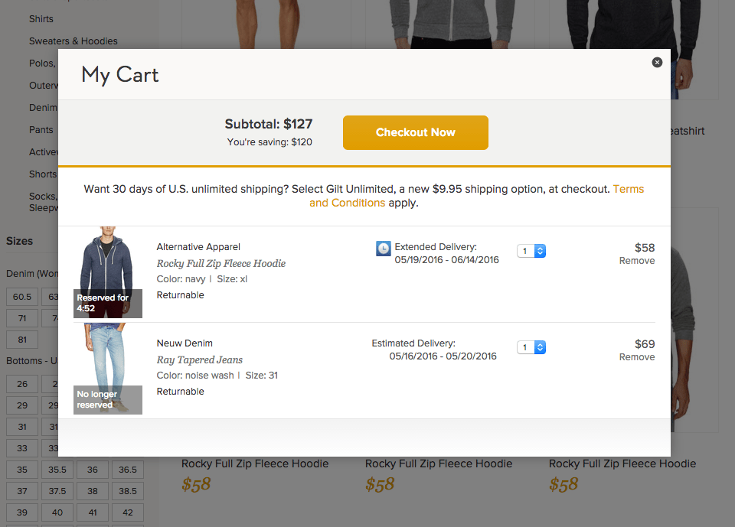Open Rocky Full Zip Fleece Hoodie cart item title
The height and width of the screenshot is (527, 735).
pyautogui.click(x=221, y=263)
